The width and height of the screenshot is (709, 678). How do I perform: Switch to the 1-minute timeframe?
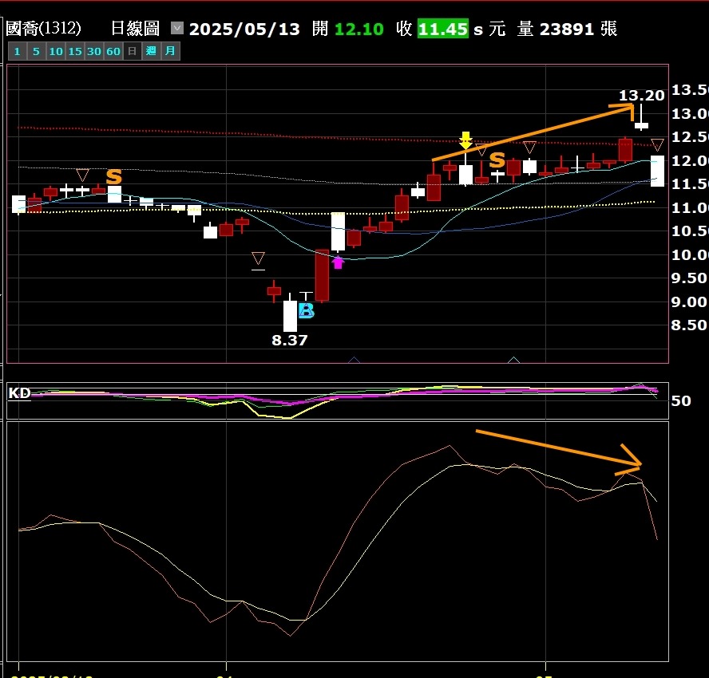coord(16,52)
